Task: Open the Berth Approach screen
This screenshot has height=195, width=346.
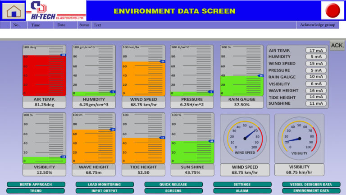Action: [x=36, y=185]
